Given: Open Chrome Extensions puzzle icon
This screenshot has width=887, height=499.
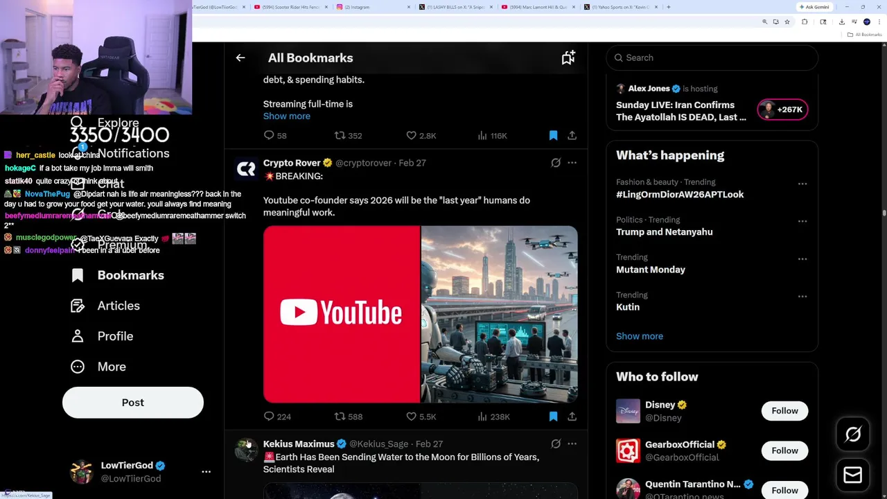Looking at the screenshot, I should pyautogui.click(x=805, y=22).
